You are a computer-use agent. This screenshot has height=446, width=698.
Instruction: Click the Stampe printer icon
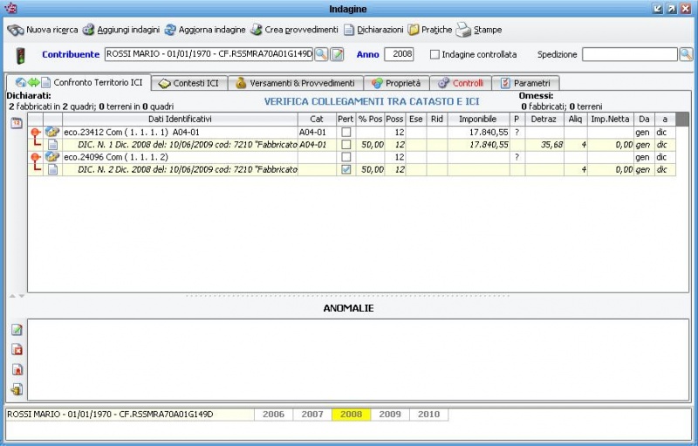point(463,30)
